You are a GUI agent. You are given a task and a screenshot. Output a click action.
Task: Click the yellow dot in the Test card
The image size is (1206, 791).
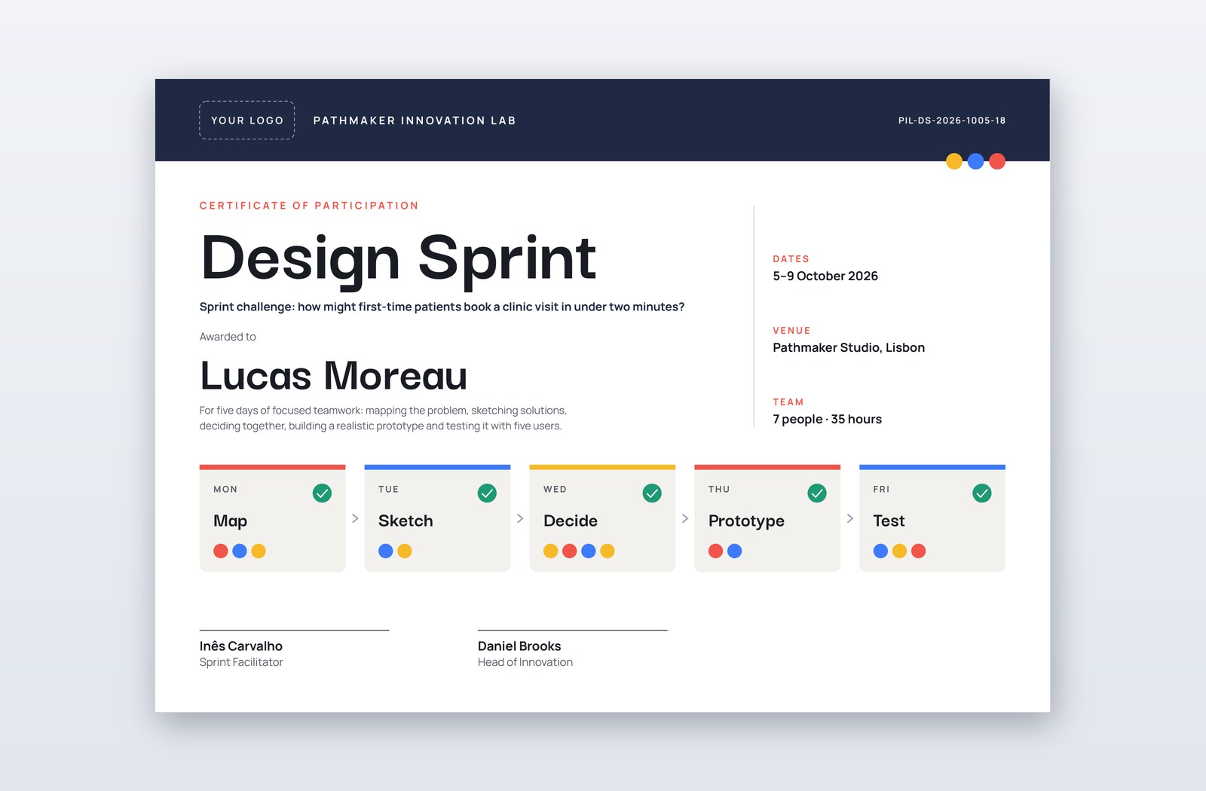[899, 551]
